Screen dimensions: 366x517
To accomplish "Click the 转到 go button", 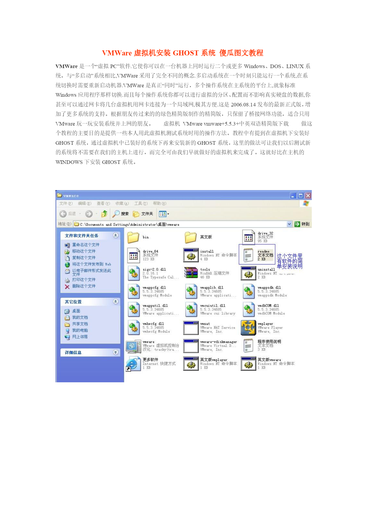I will pos(302,224).
